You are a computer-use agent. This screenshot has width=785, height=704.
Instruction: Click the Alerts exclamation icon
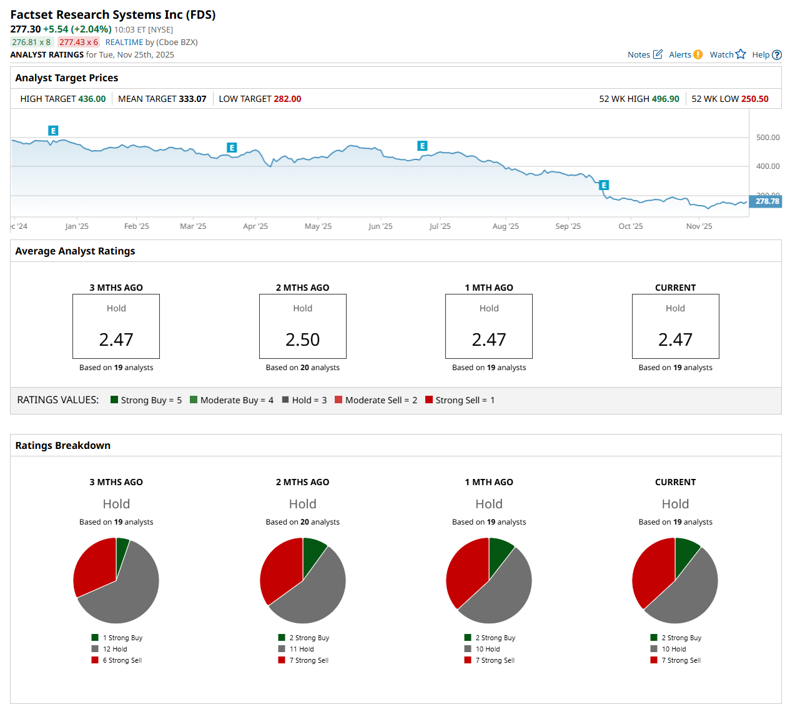[698, 54]
